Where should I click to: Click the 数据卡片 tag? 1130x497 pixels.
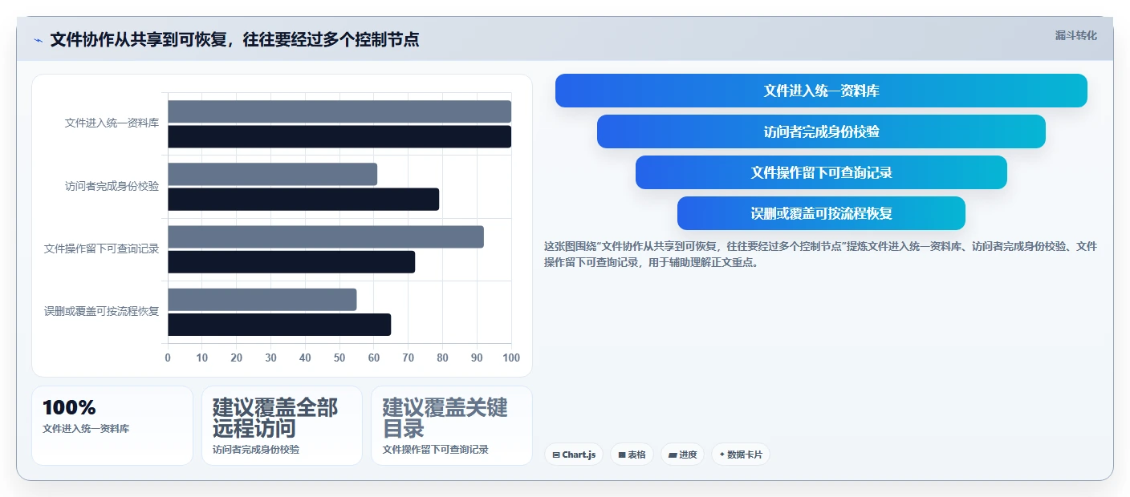pos(740,455)
